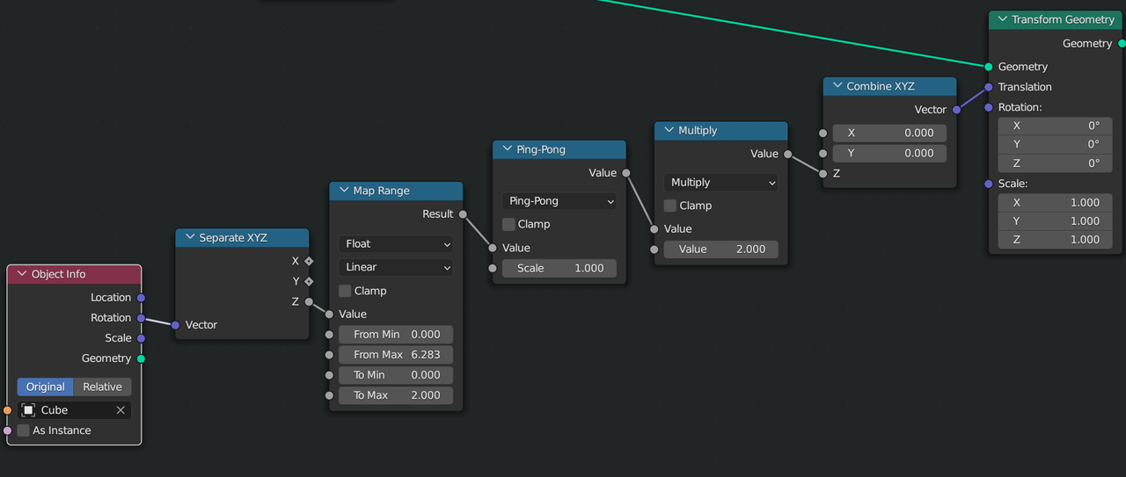Click Rotation Y 0° field

1055,144
